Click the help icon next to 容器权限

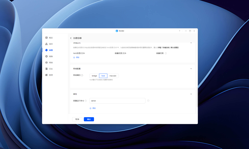pyautogui.click(x=166, y=53)
